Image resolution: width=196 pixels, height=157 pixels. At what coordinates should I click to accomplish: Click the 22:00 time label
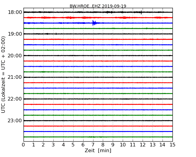[15, 99]
